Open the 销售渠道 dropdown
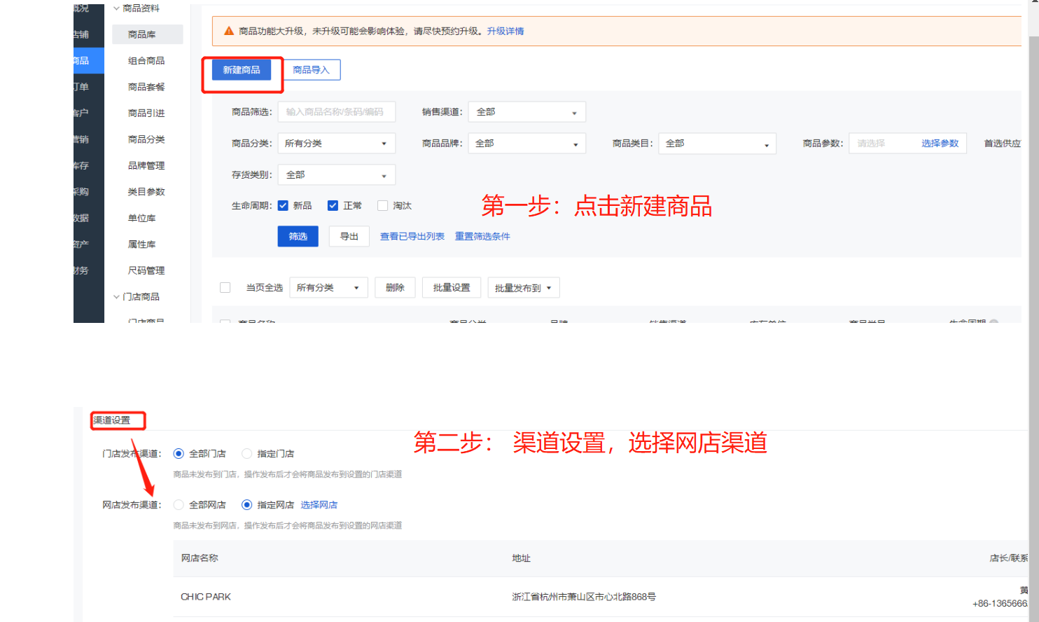 pos(527,112)
